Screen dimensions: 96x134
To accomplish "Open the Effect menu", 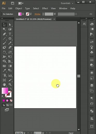I will pyautogui.click(x=45, y=9).
